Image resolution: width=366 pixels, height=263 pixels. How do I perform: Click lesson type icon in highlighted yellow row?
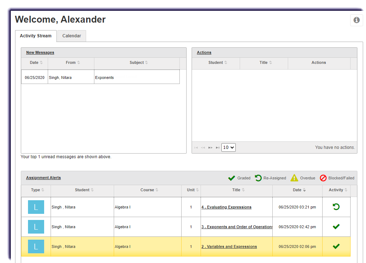36,246
